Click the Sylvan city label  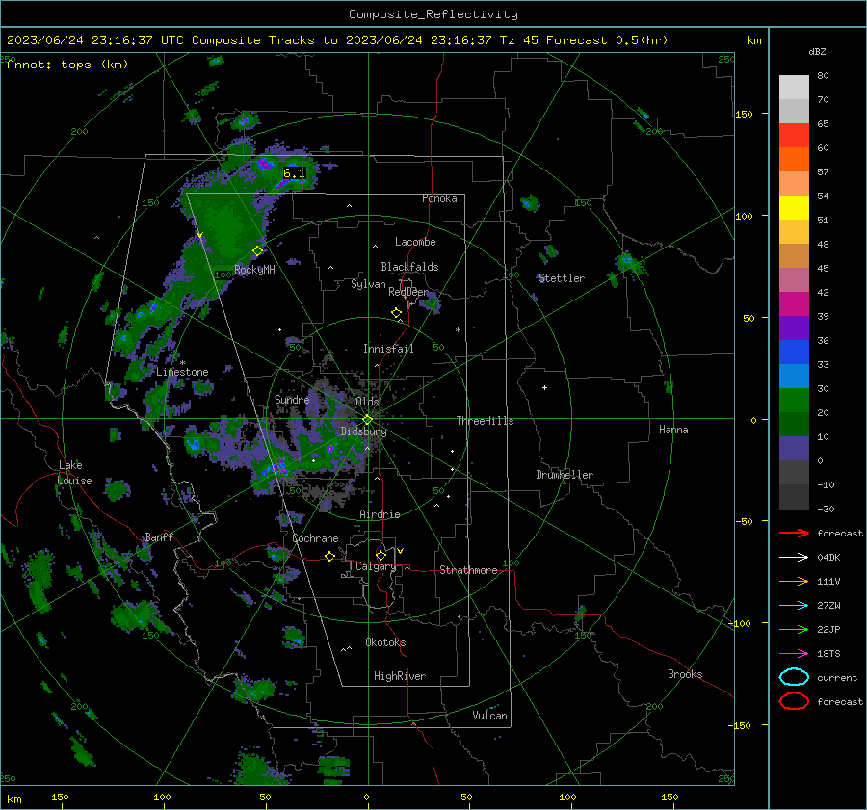(368, 284)
